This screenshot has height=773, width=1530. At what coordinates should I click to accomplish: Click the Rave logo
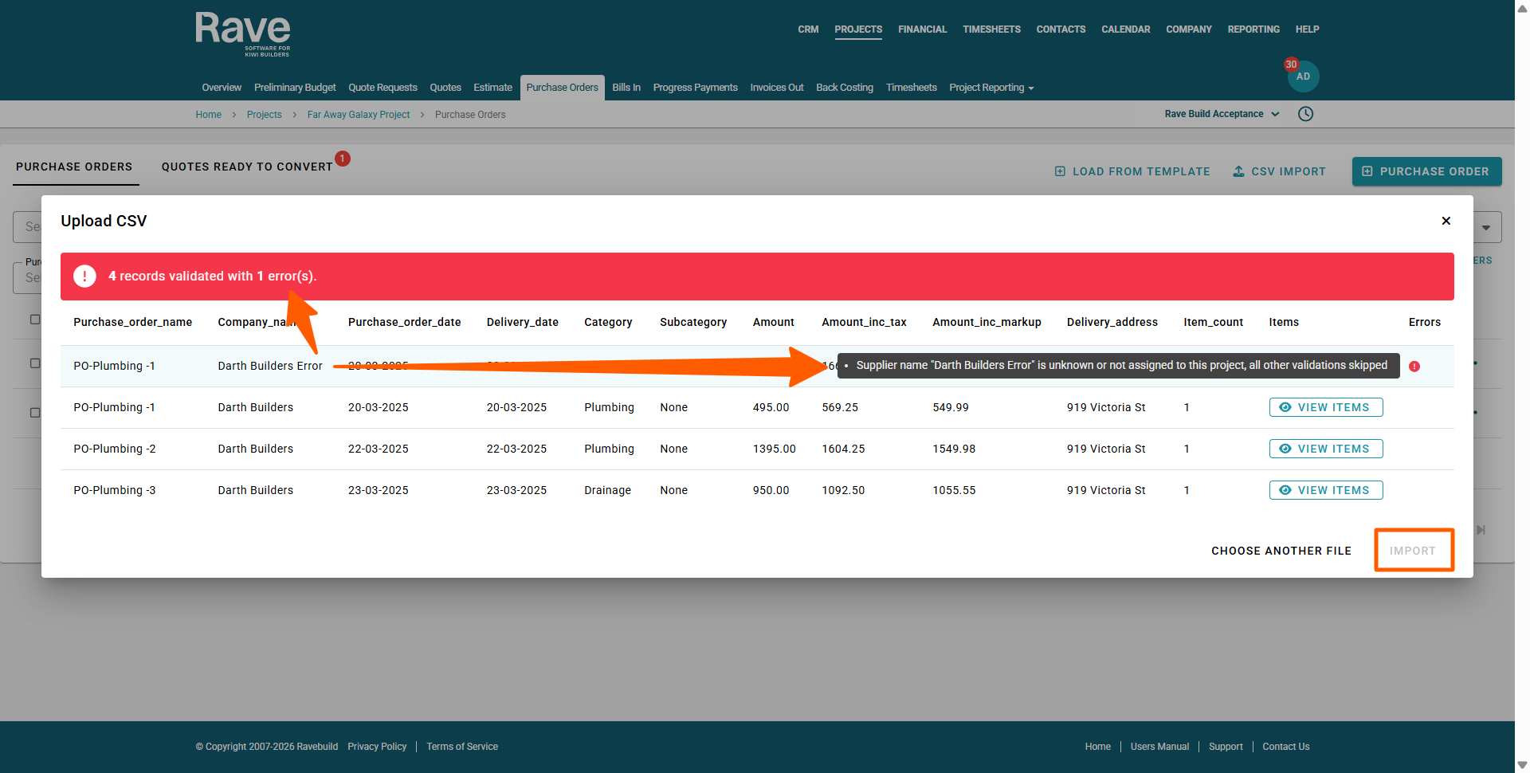pyautogui.click(x=242, y=33)
